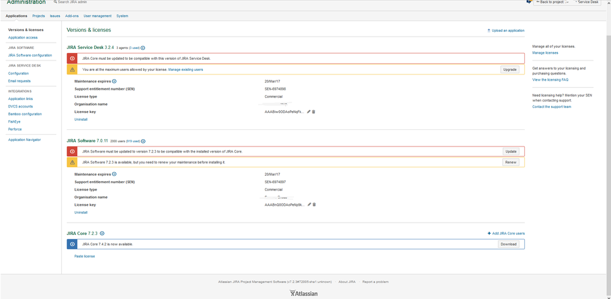
Task: Open Bamboo configuration in sidebar
Action: (x=25, y=114)
